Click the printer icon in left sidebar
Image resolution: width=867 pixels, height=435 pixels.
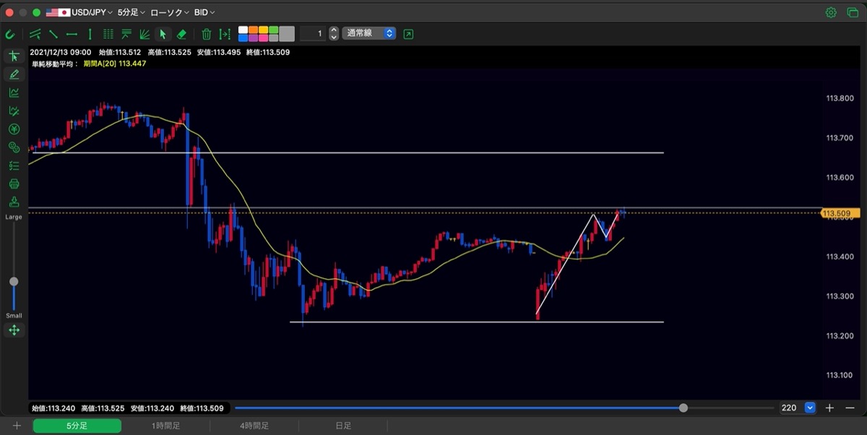pos(14,184)
